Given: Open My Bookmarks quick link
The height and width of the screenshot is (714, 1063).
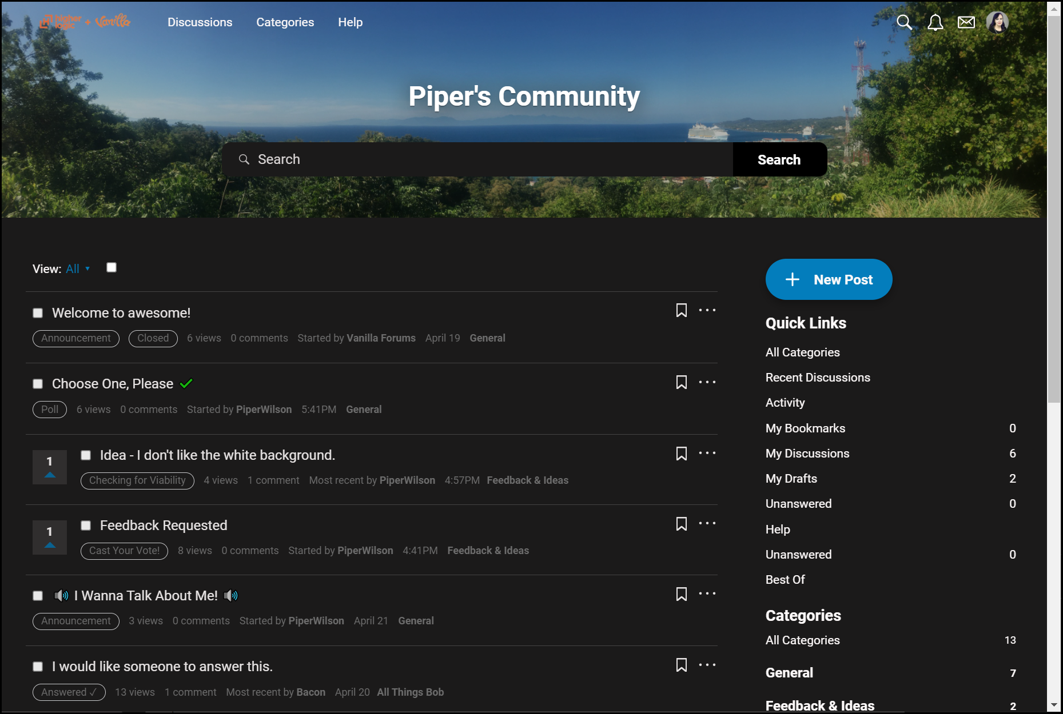Looking at the screenshot, I should pyautogui.click(x=805, y=428).
